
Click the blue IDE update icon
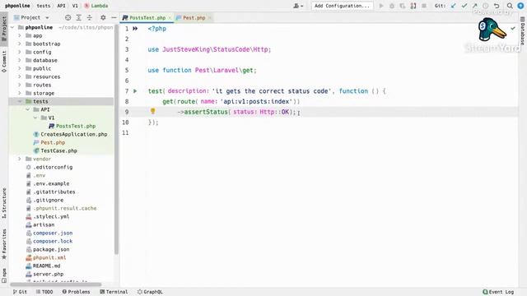[x=520, y=6]
